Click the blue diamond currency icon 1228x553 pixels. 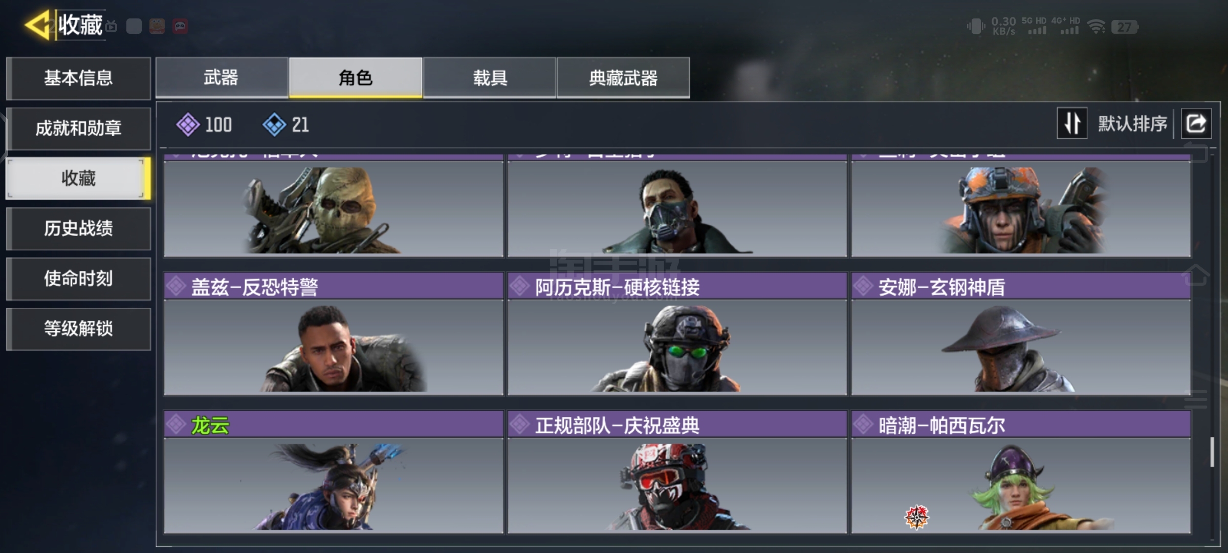point(274,124)
